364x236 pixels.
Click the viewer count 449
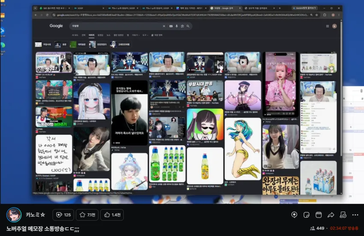point(317,228)
